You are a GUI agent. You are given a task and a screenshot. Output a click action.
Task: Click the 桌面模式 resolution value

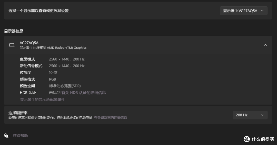tap(67, 59)
